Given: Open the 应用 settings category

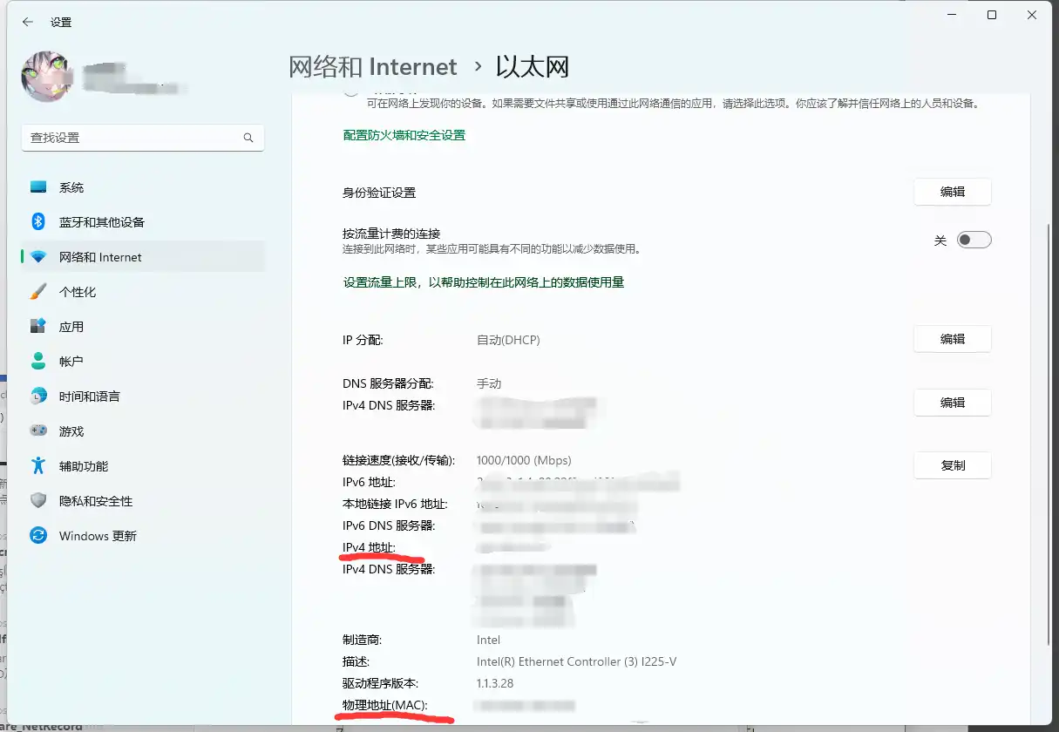Looking at the screenshot, I should pos(70,326).
